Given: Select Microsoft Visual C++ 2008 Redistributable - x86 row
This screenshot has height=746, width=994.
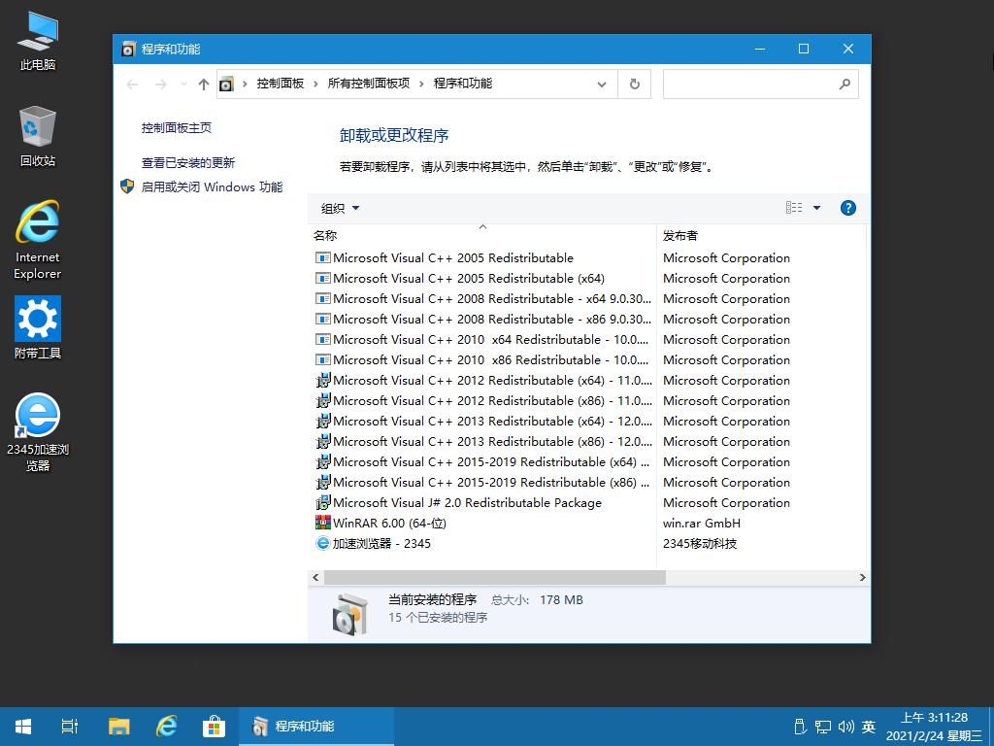Looking at the screenshot, I should point(482,319).
